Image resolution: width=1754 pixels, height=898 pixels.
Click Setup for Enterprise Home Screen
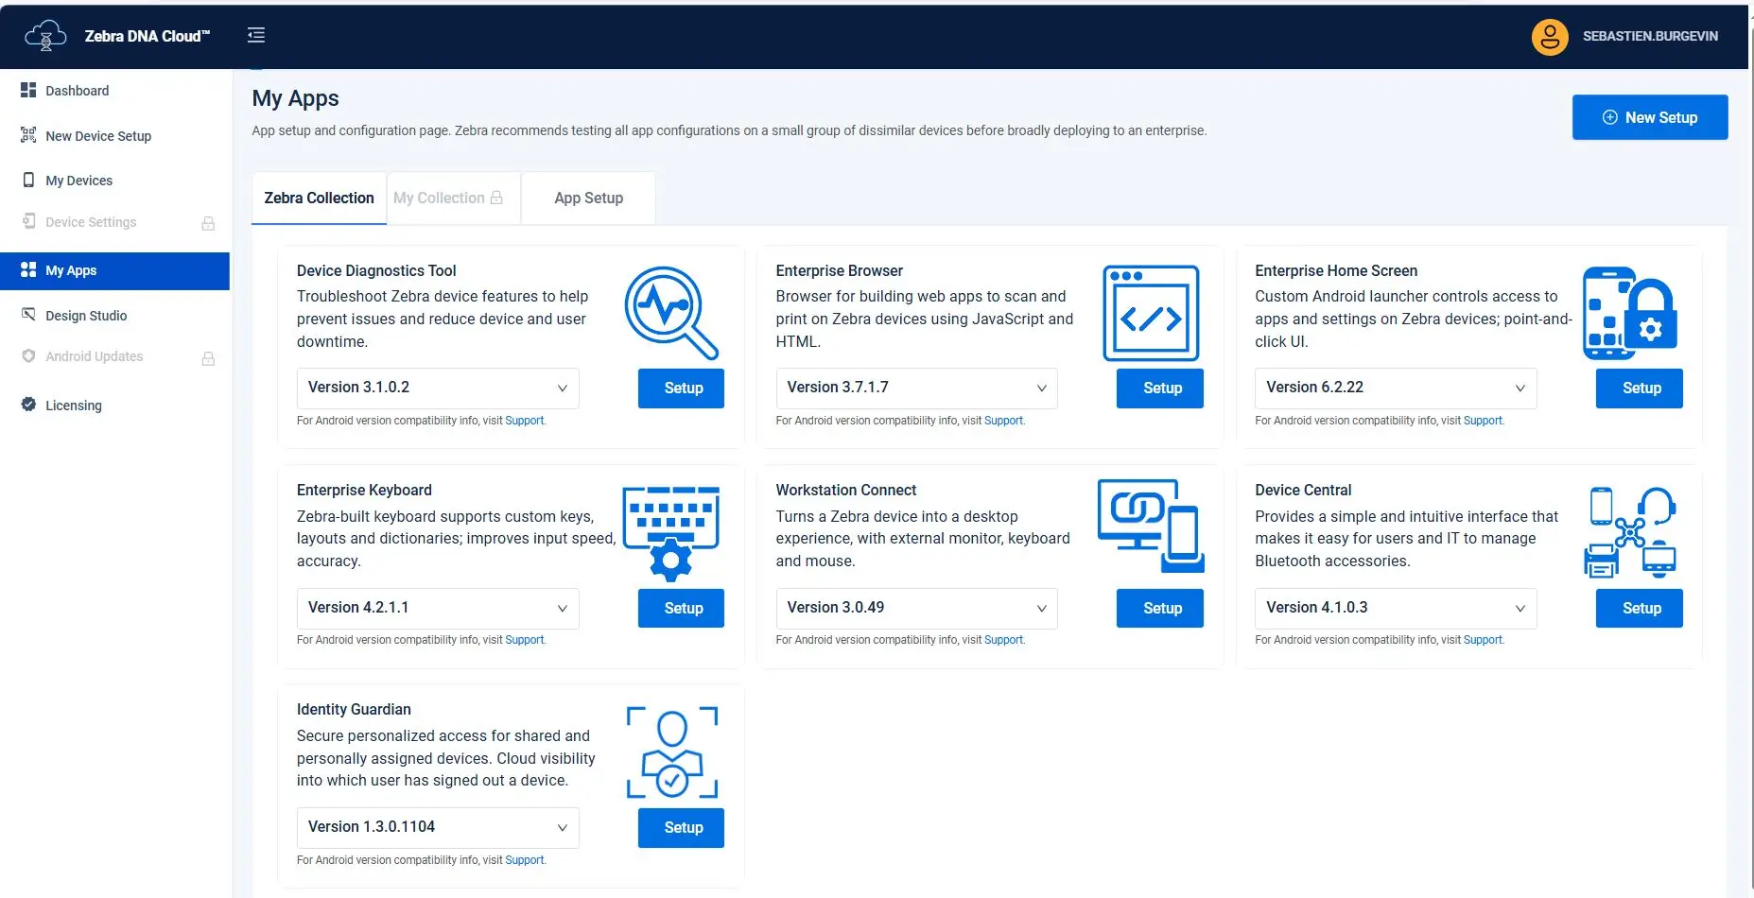(1640, 388)
